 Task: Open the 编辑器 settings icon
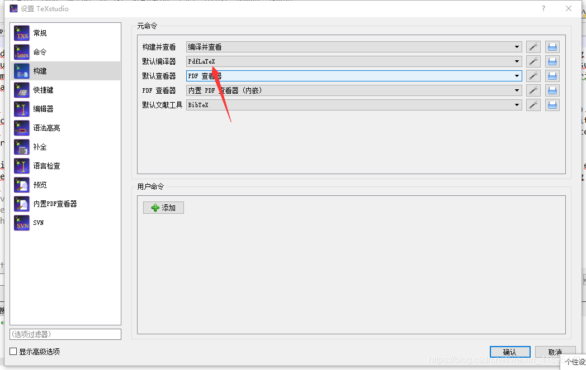pos(22,109)
